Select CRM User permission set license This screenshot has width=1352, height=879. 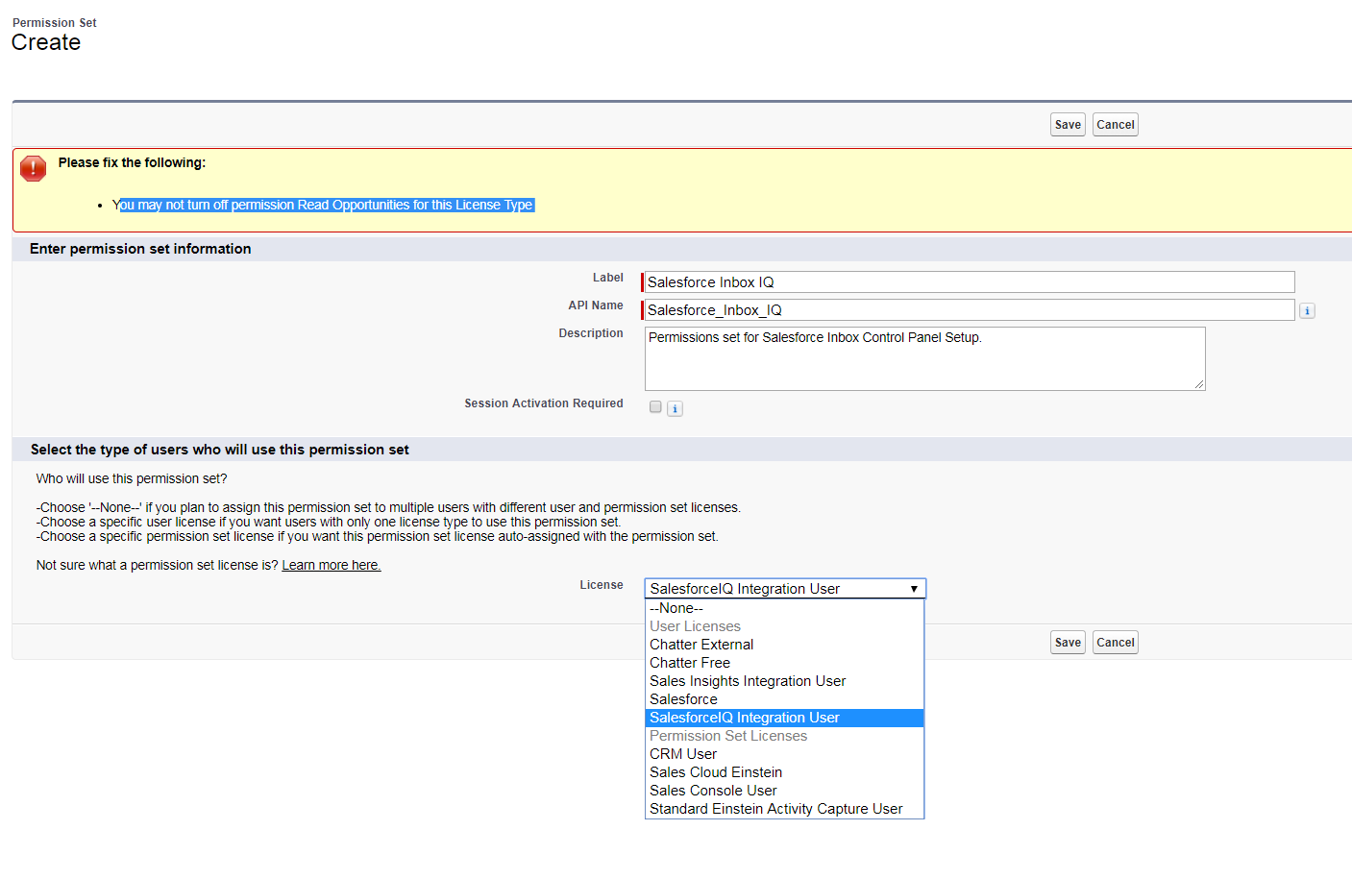784,754
